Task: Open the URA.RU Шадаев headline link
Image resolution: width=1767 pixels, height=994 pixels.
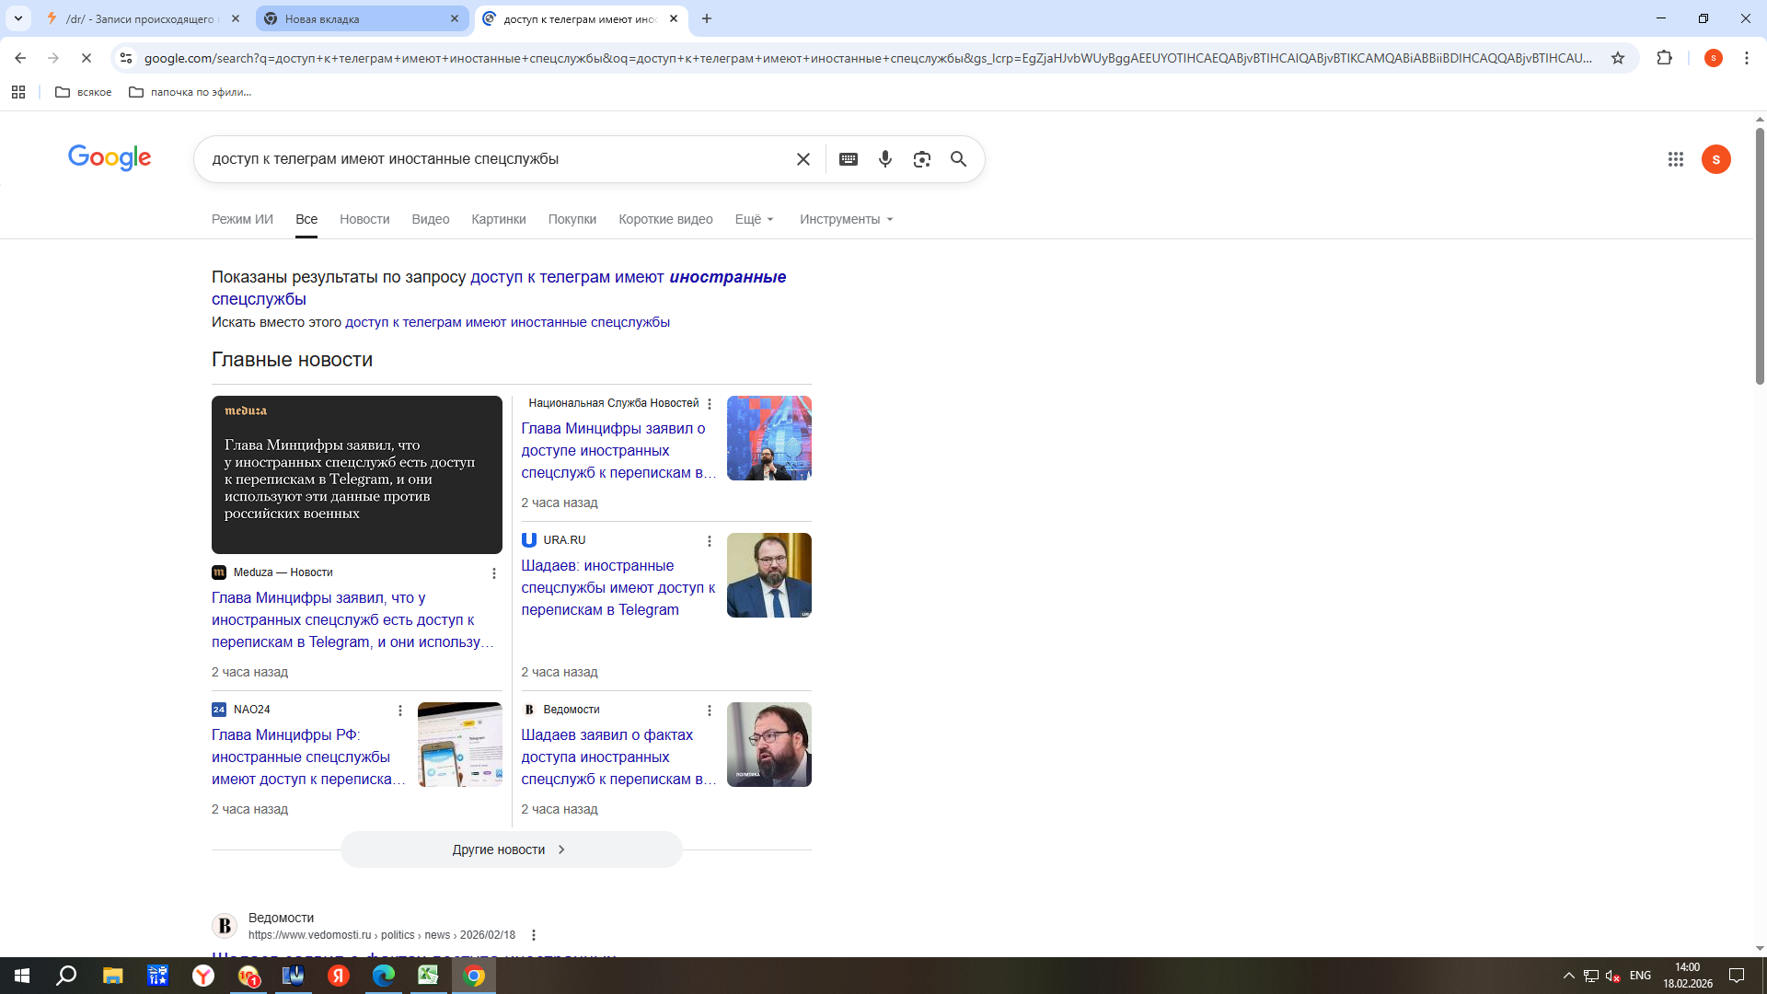Action: click(617, 587)
